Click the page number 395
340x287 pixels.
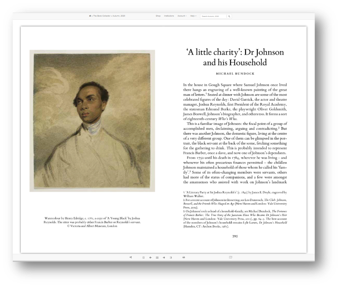[235, 236]
